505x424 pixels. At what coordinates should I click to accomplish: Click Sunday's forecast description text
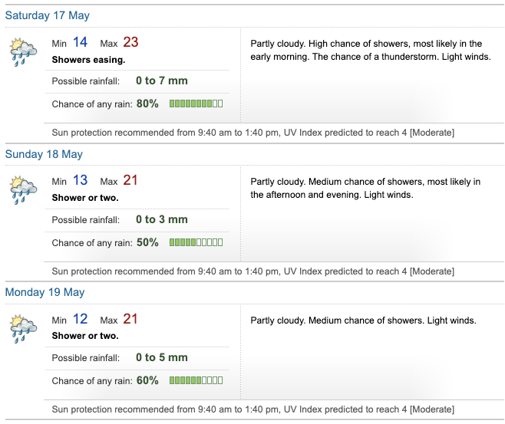tap(365, 188)
